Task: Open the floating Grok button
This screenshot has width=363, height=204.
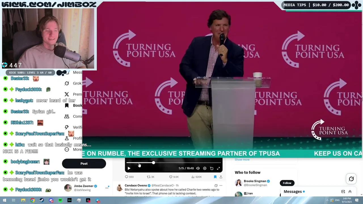Action: point(351,179)
